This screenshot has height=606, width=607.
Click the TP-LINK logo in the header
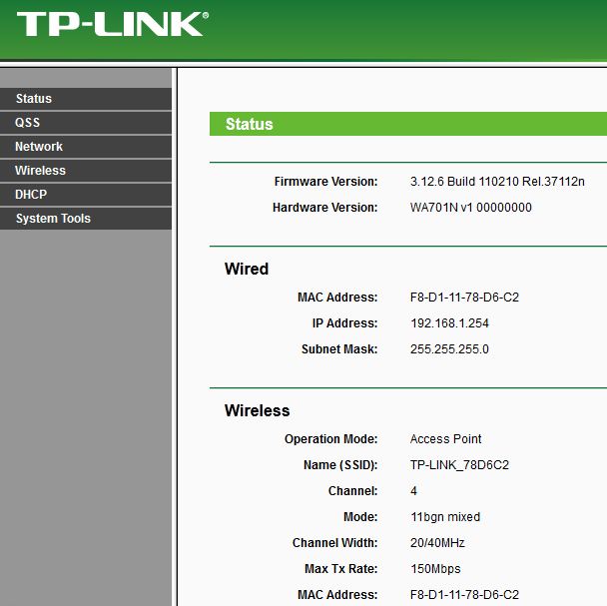pyautogui.click(x=113, y=24)
